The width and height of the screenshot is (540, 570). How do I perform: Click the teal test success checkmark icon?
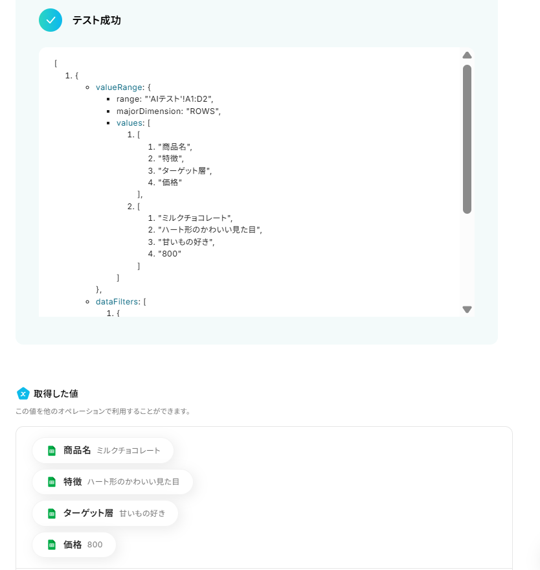[51, 20]
